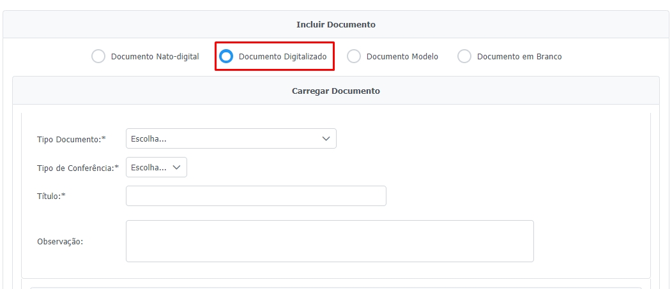Choose the Documento Digitalizado radio circle
The height and width of the screenshot is (289, 672).
(x=226, y=56)
